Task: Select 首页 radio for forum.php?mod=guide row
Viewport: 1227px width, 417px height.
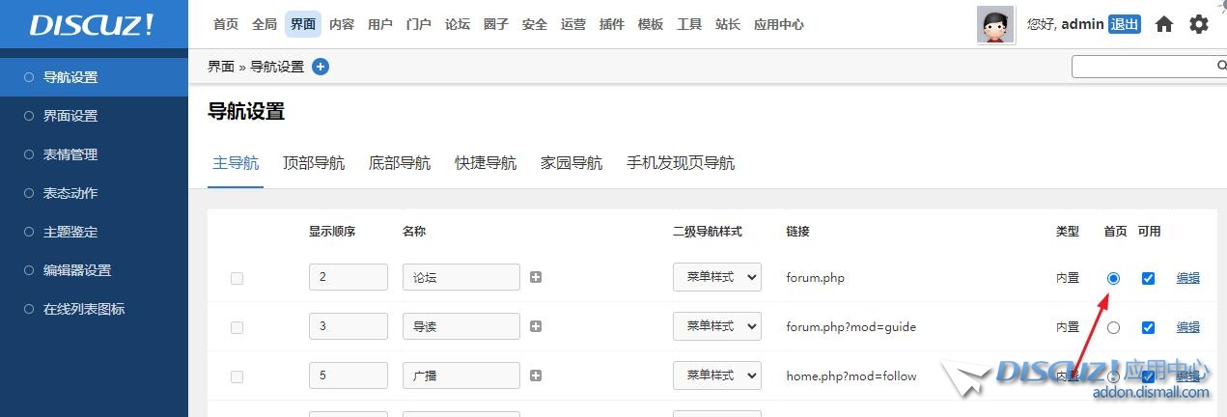Action: pos(1113,327)
